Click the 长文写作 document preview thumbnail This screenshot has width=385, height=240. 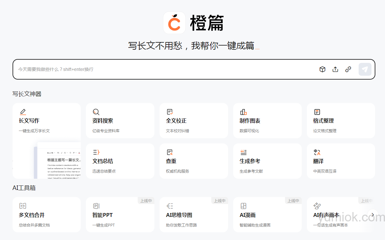click(x=58, y=160)
